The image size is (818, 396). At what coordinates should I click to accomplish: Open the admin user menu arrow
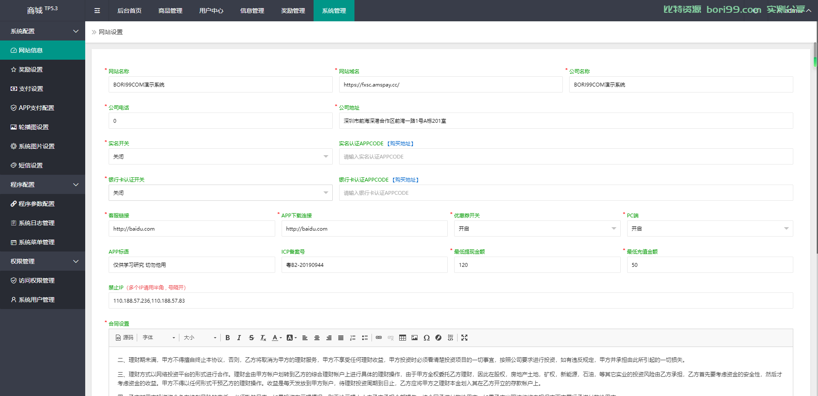point(808,11)
